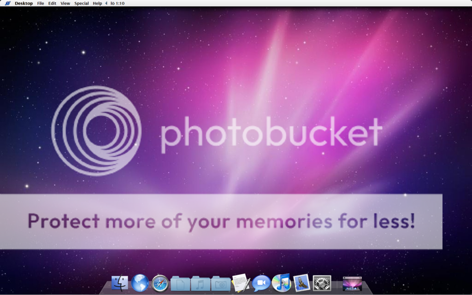Open the View menu
472x295 pixels.
pos(65,3)
